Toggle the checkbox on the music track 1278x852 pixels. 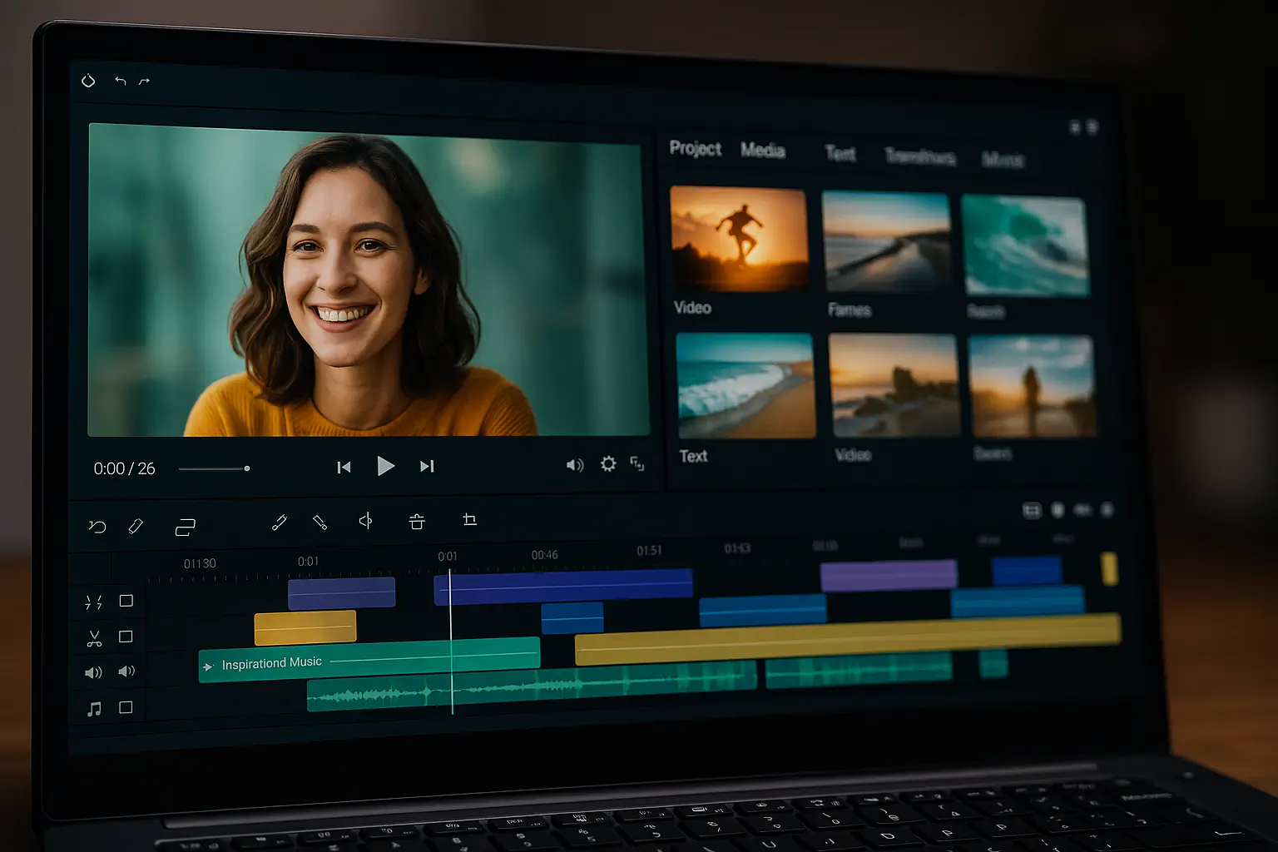pos(126,707)
